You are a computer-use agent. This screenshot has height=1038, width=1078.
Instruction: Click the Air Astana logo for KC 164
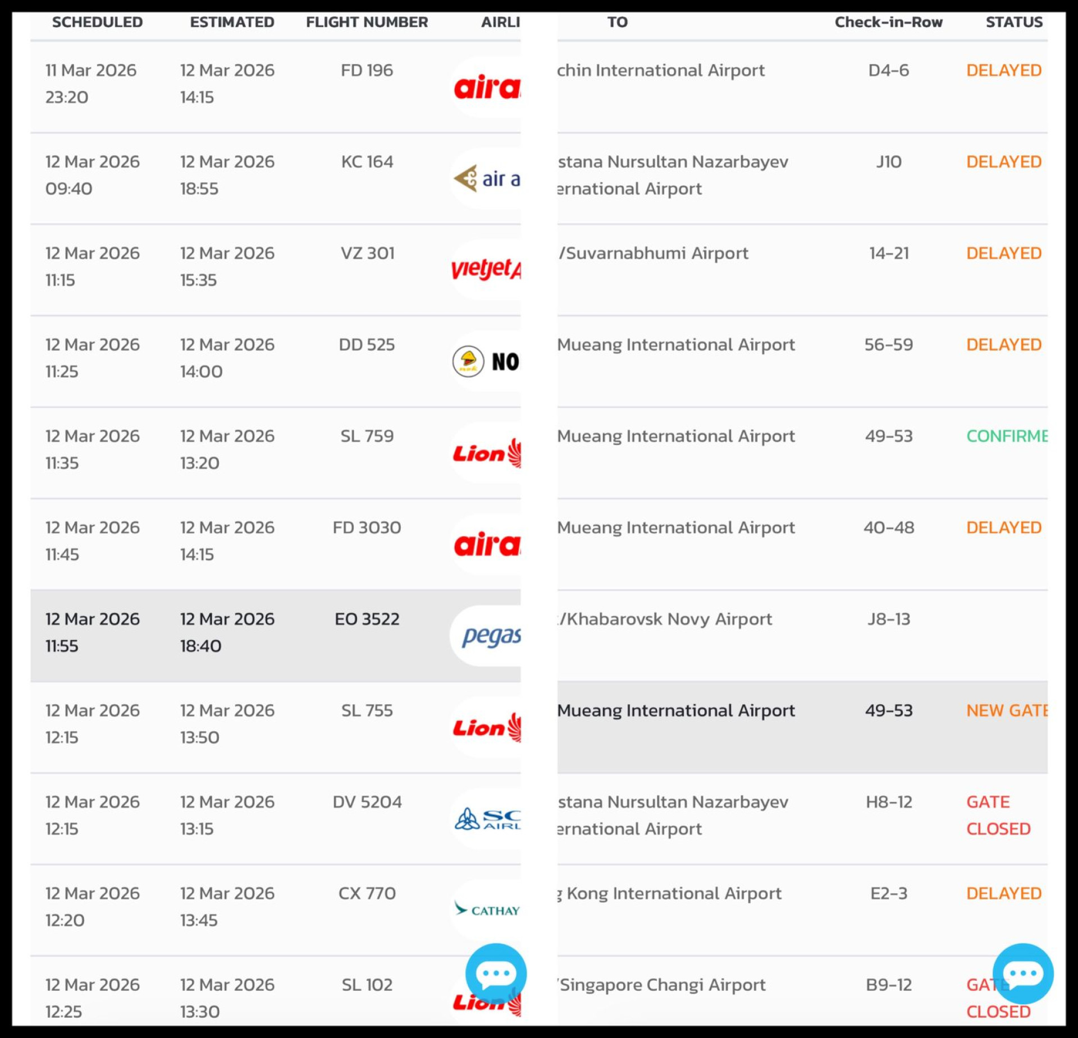487,179
